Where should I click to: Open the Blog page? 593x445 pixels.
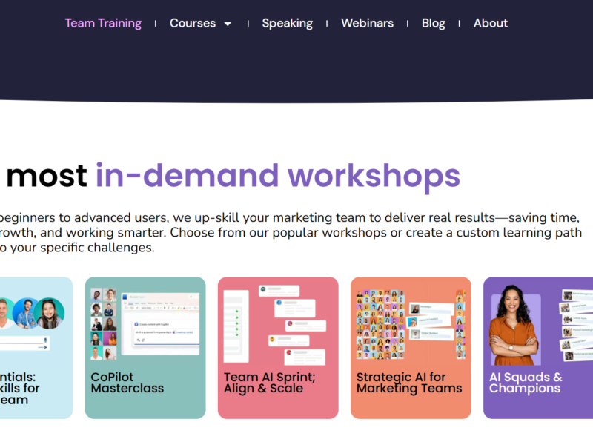tap(433, 23)
